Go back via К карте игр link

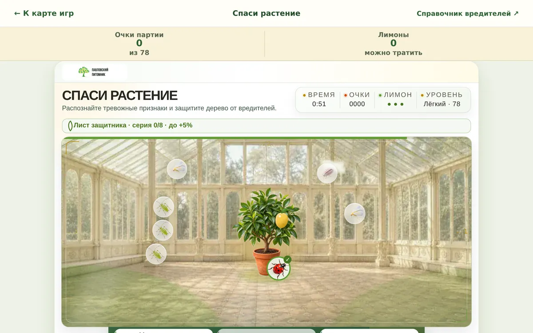coord(44,13)
